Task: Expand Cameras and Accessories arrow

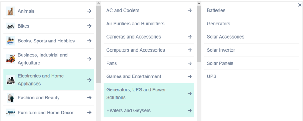Action: point(190,37)
